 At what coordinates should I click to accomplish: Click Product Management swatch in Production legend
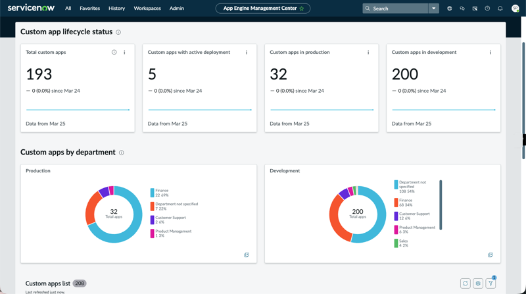point(153,233)
